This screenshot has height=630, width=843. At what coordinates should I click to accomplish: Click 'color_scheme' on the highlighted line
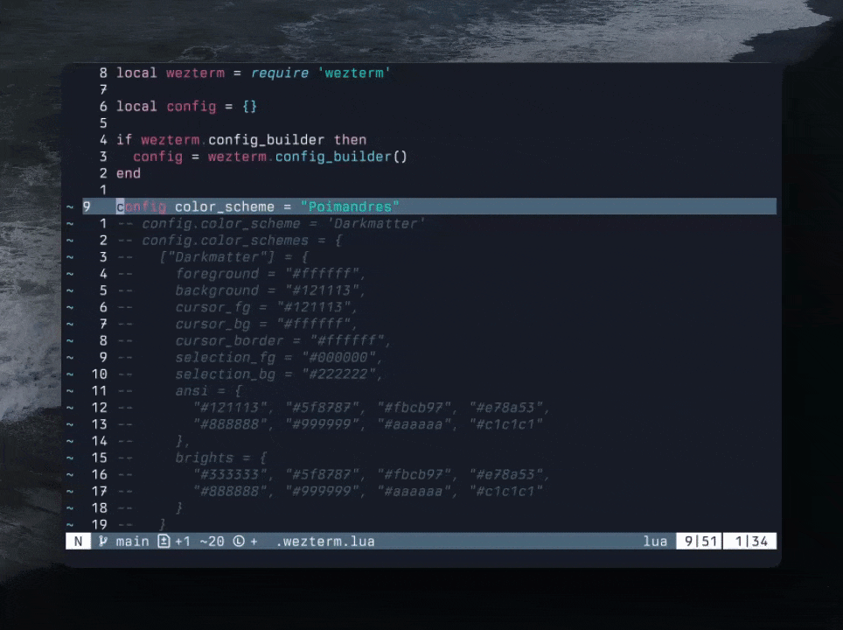225,207
